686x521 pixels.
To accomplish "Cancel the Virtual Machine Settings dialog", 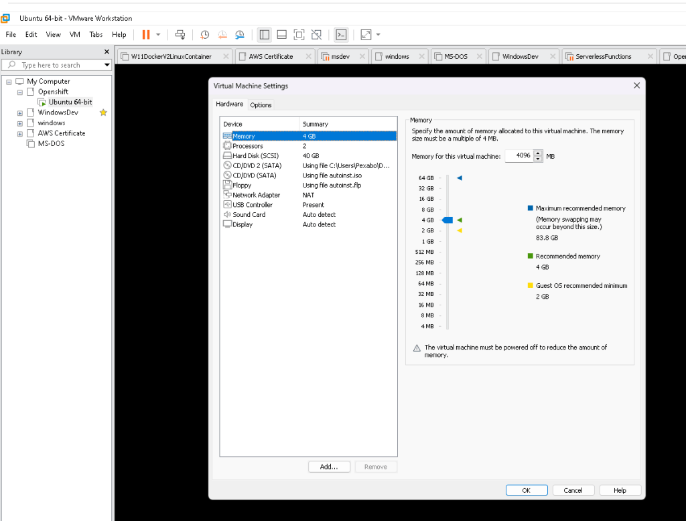I will click(x=573, y=490).
